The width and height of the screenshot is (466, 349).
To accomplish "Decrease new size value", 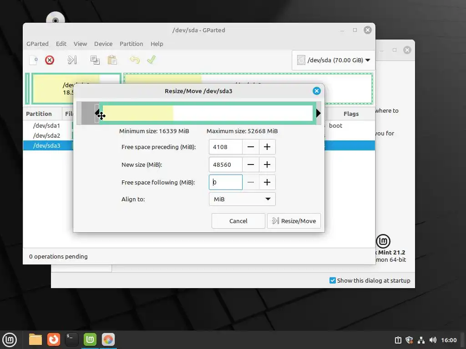I will (x=251, y=165).
